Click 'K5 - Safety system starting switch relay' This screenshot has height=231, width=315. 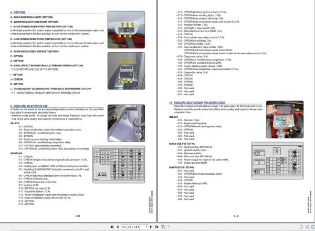[40, 139]
